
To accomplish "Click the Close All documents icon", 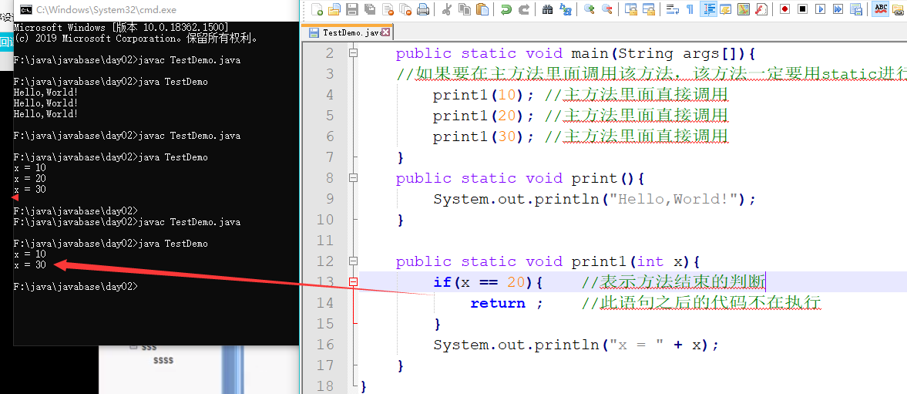I will [x=405, y=9].
